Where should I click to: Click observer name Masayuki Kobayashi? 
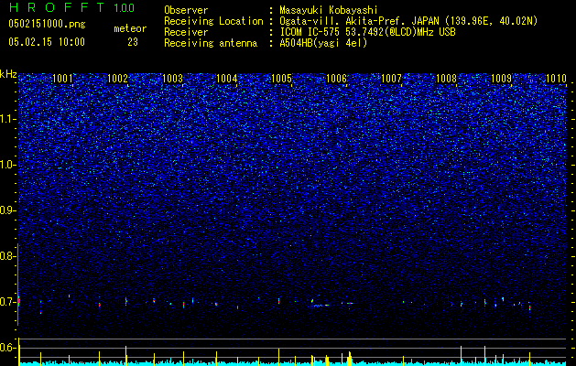point(329,10)
